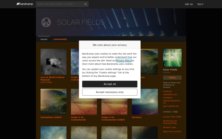Follow Solar Fields
Image resolution: width=222 pixels, height=139 pixels.
click(x=172, y=77)
